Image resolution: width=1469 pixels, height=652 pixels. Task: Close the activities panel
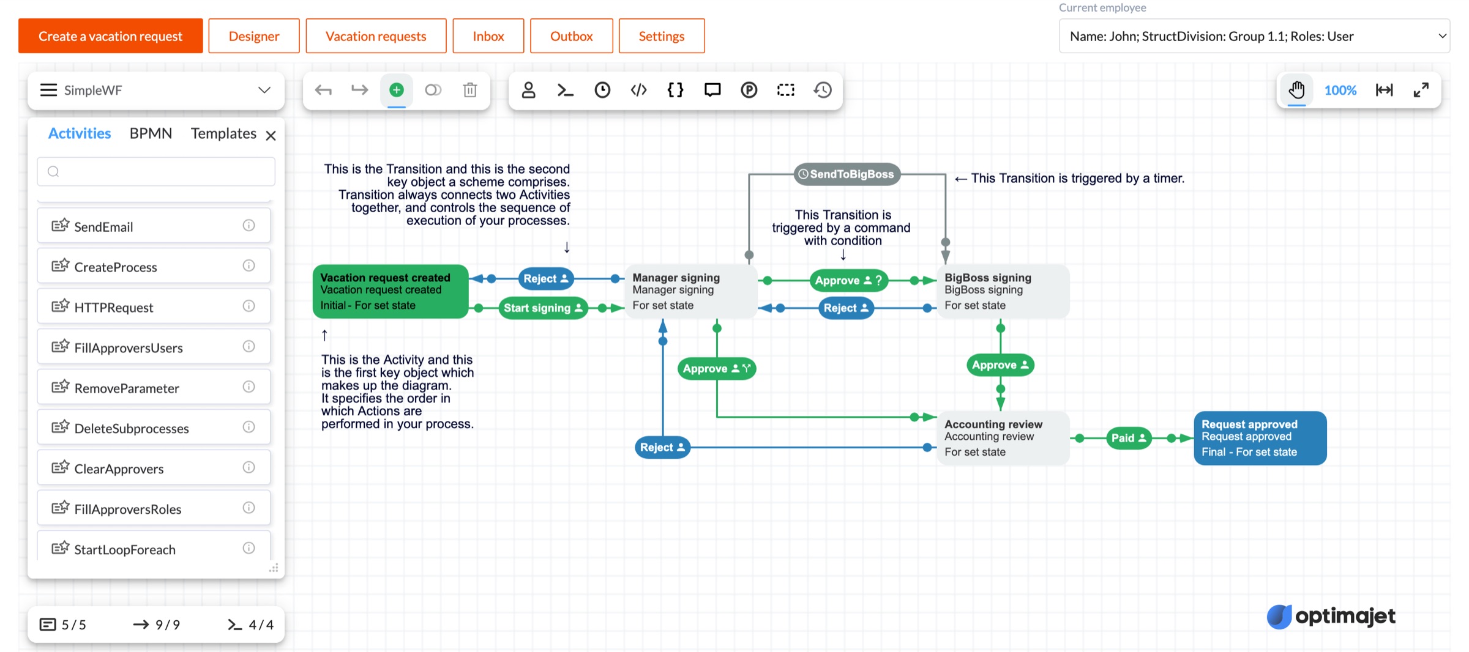(271, 136)
